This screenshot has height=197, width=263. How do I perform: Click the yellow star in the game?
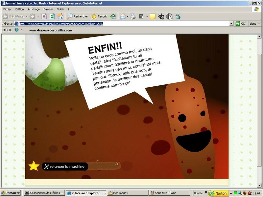pos(34,166)
